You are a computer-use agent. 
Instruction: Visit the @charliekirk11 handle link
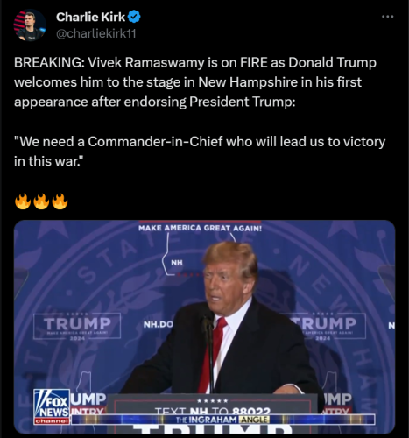point(96,34)
